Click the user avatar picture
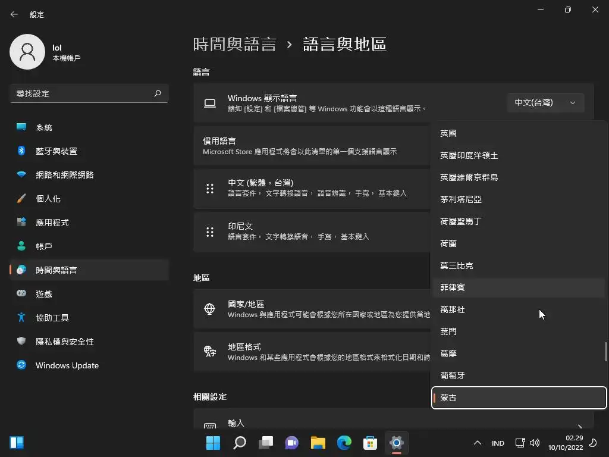The height and width of the screenshot is (457, 609). [x=27, y=52]
